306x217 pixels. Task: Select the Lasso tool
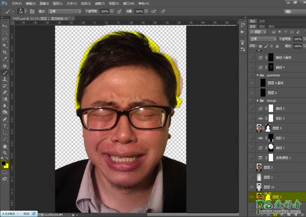tap(5, 39)
